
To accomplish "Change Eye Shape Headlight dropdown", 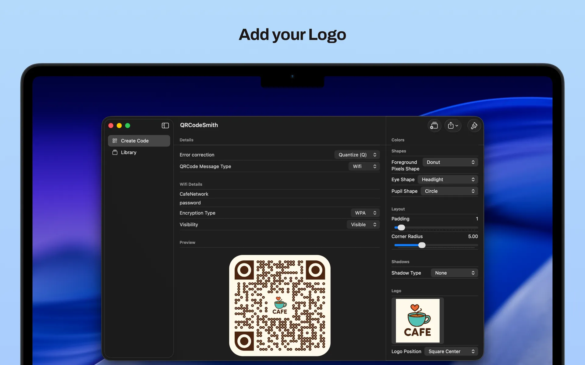I will pos(448,179).
